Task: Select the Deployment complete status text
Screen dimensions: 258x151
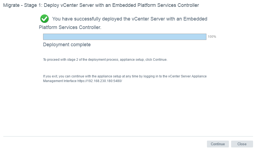Action: [x=67, y=45]
